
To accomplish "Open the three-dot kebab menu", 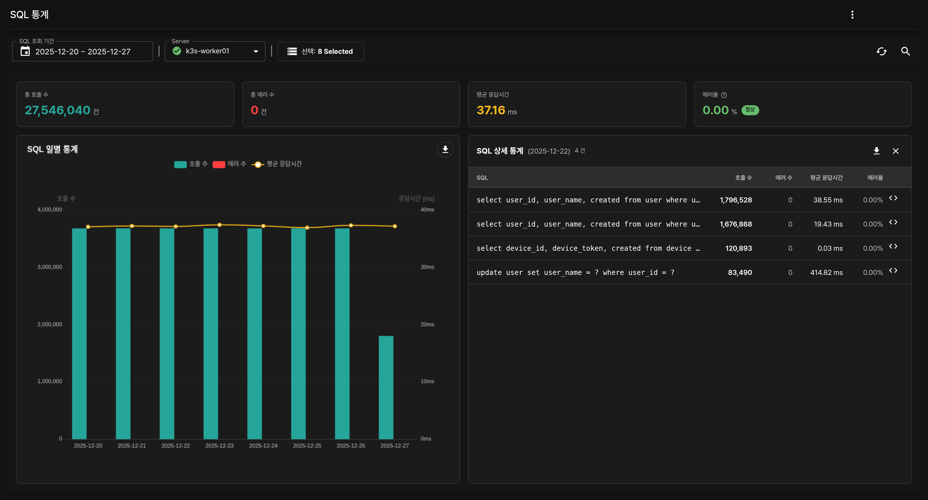I will [852, 14].
